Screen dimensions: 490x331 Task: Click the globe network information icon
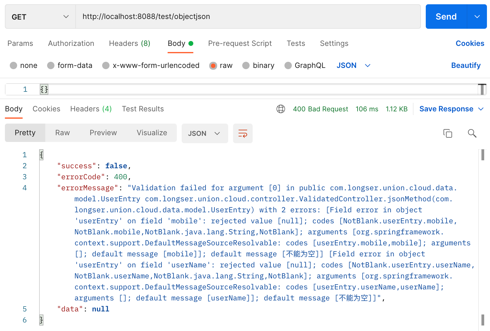[x=281, y=109]
